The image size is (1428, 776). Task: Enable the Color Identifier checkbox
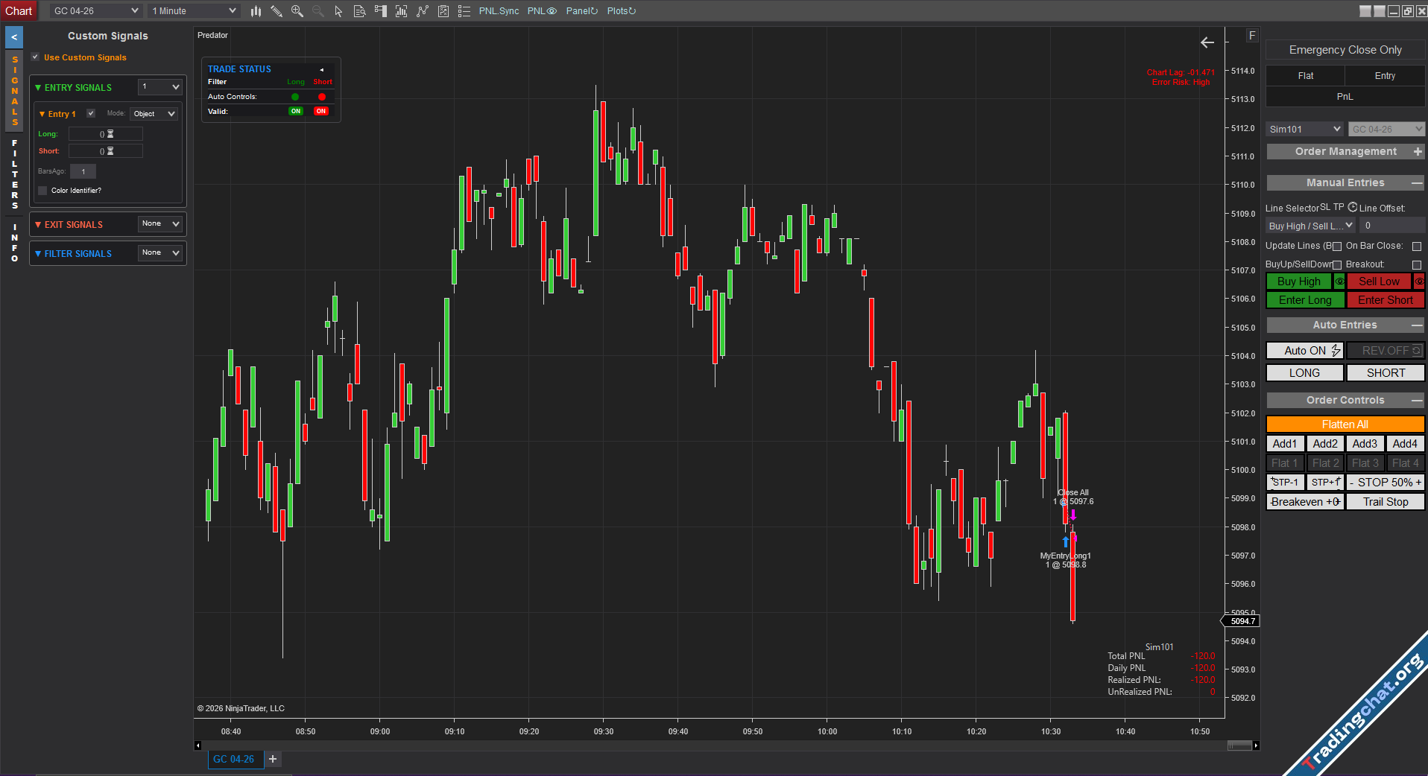tap(42, 191)
